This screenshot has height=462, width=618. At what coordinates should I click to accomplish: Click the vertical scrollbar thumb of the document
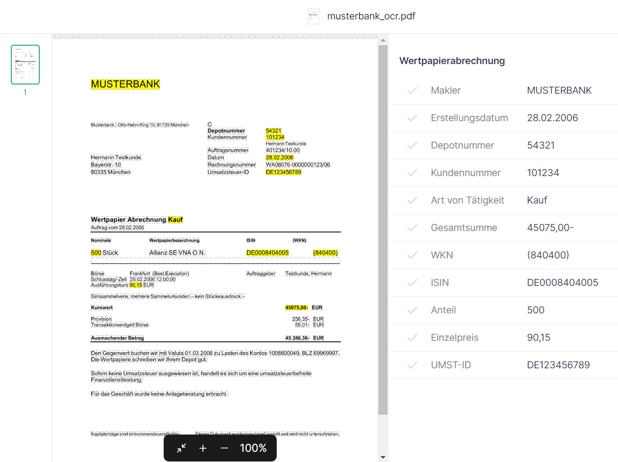click(383, 230)
